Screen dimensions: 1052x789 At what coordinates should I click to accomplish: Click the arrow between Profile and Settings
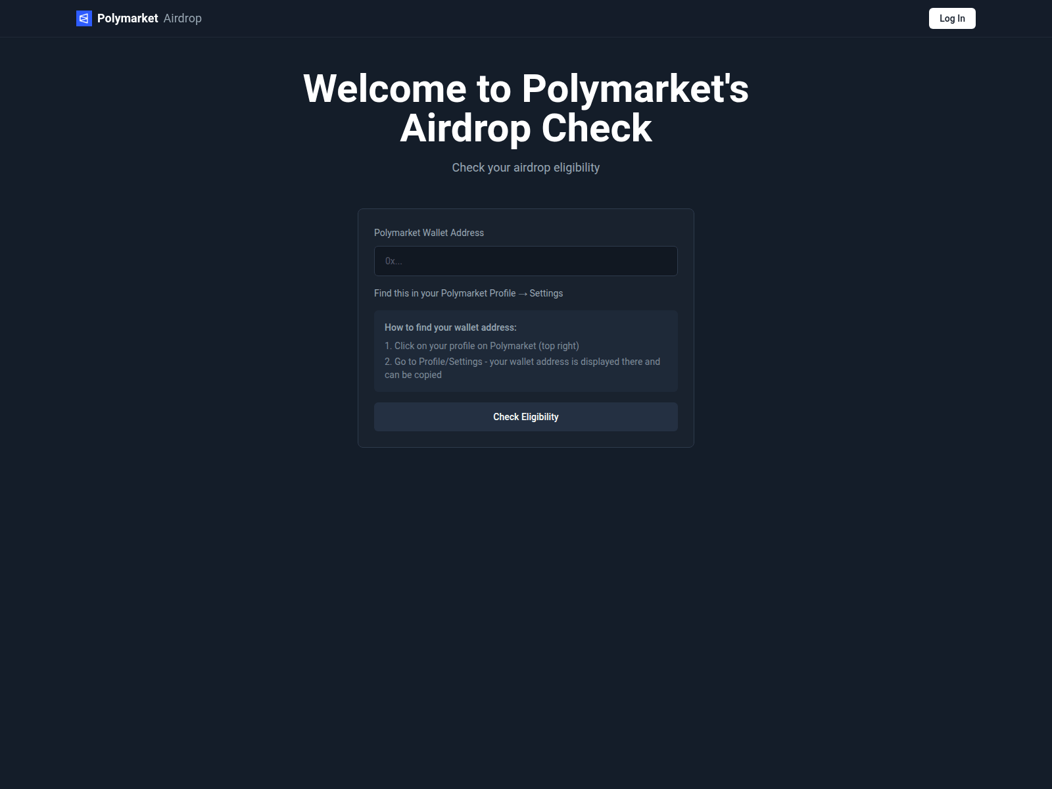(523, 293)
